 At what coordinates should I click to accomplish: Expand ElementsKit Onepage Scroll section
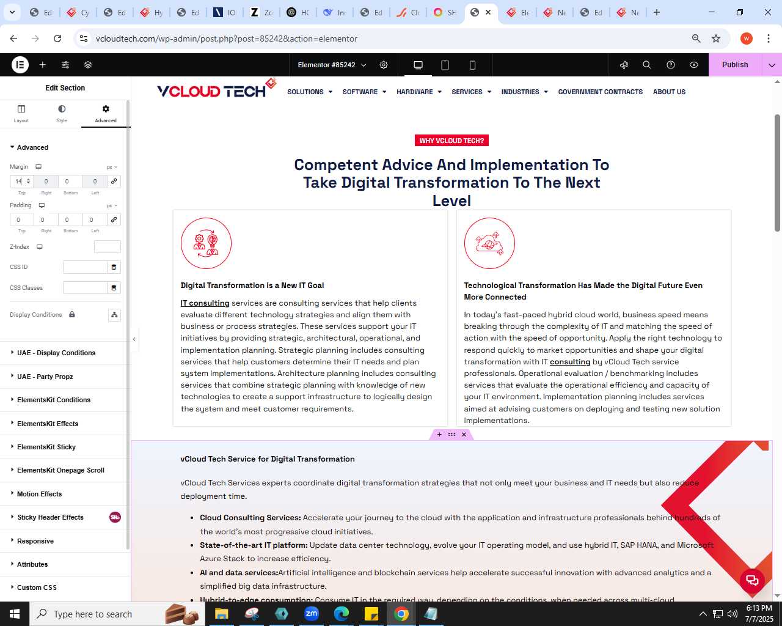pyautogui.click(x=65, y=470)
